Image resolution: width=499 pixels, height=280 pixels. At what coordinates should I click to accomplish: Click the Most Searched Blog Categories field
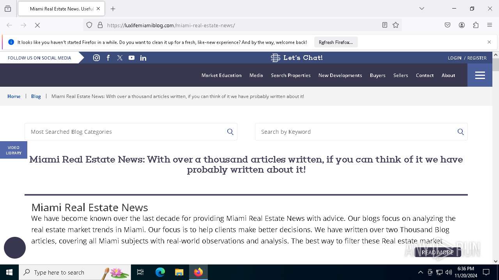(131, 132)
